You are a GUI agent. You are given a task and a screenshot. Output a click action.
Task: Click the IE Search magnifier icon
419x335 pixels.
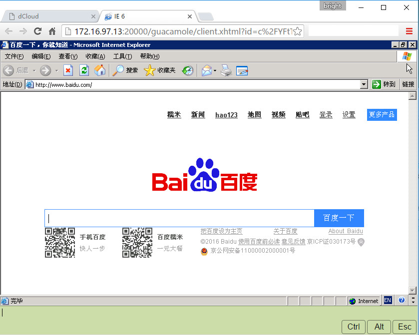[x=117, y=70]
